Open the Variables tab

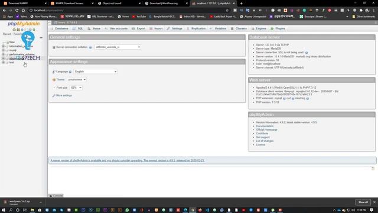click(218, 28)
